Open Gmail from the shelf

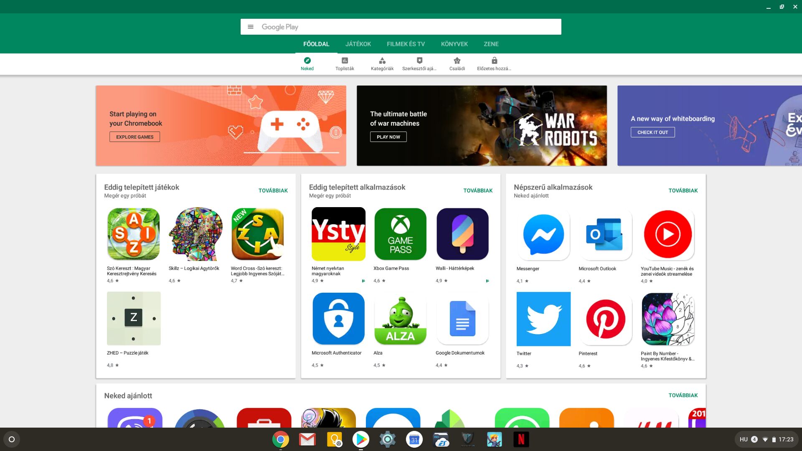(307, 439)
